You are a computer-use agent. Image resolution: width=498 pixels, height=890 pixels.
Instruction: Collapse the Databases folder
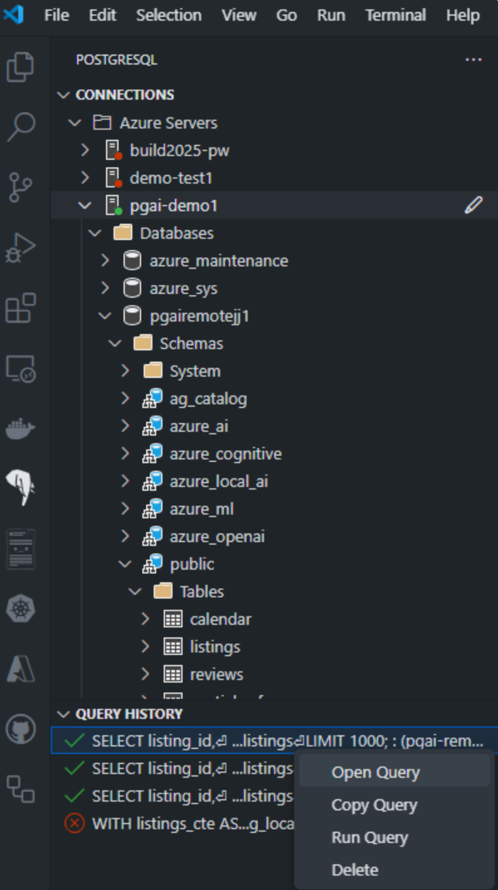click(x=95, y=233)
